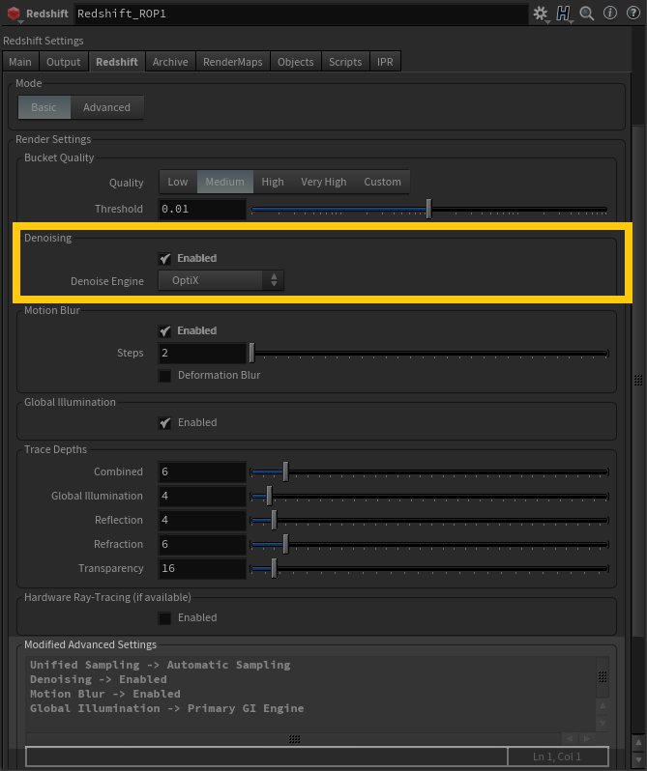Click the Houdini H presets icon

point(563,14)
